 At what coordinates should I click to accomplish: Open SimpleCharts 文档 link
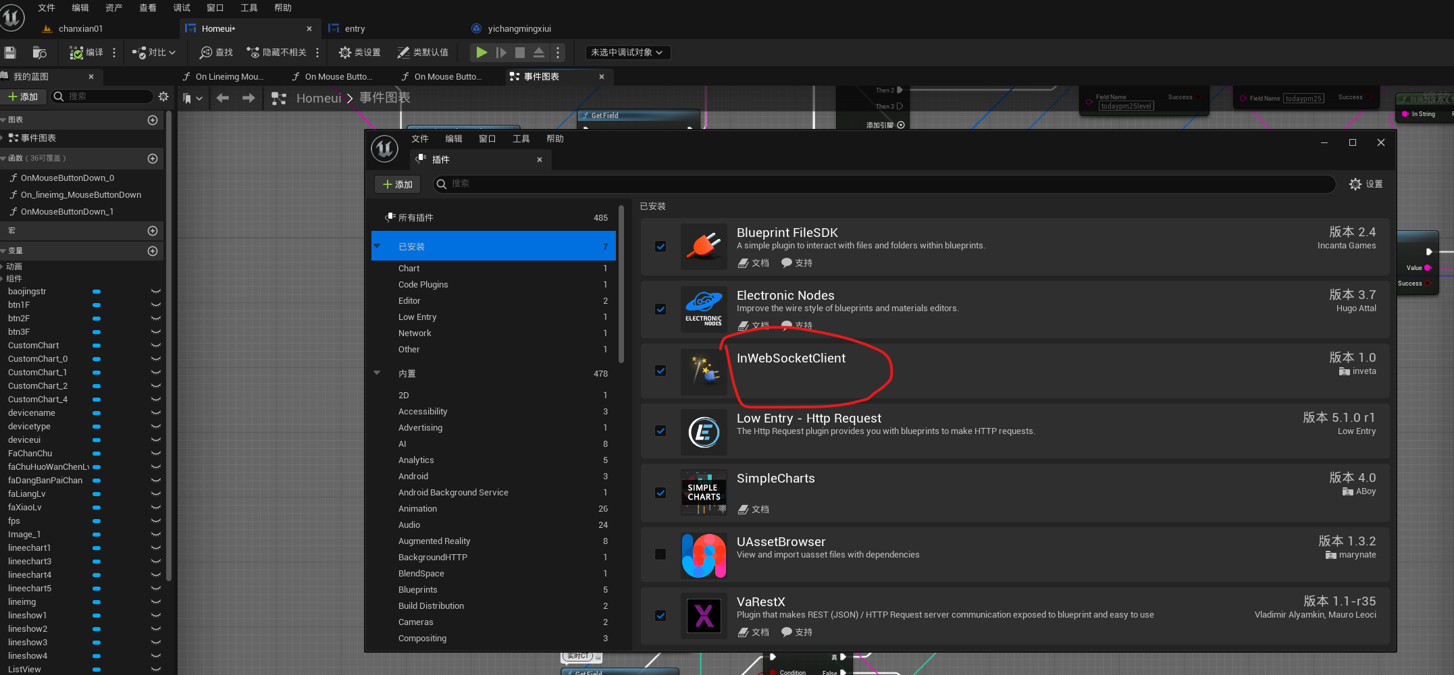[x=754, y=510]
